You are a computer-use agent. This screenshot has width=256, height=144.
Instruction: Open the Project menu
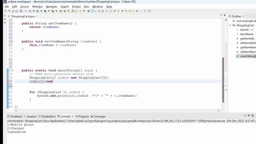pyautogui.click(x=76, y=6)
